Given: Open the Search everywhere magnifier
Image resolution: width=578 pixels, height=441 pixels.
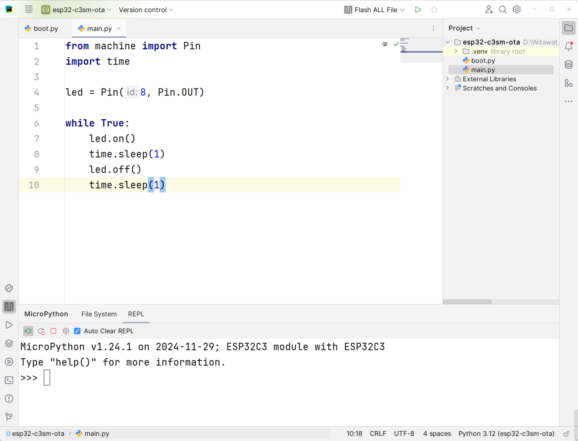Looking at the screenshot, I should tap(503, 9).
